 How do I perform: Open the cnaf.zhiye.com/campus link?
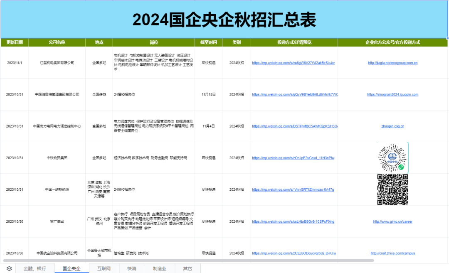392,253
